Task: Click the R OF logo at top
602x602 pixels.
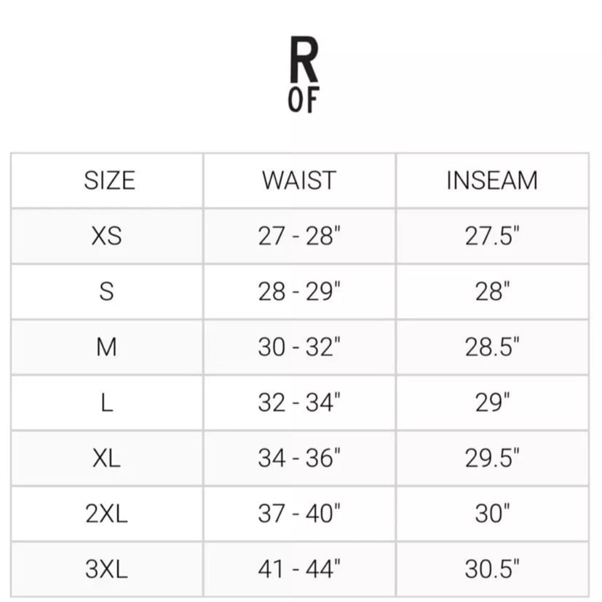Action: (304, 74)
